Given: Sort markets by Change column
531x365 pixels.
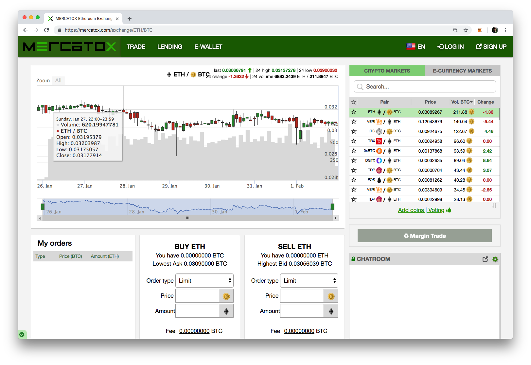Looking at the screenshot, I should (x=486, y=102).
